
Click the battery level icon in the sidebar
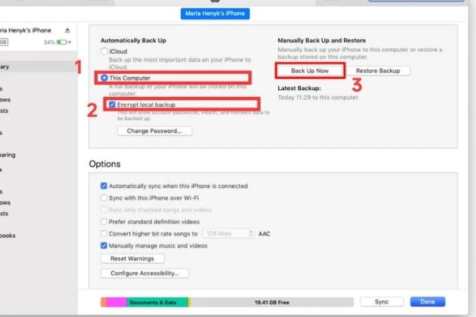[x=62, y=43]
